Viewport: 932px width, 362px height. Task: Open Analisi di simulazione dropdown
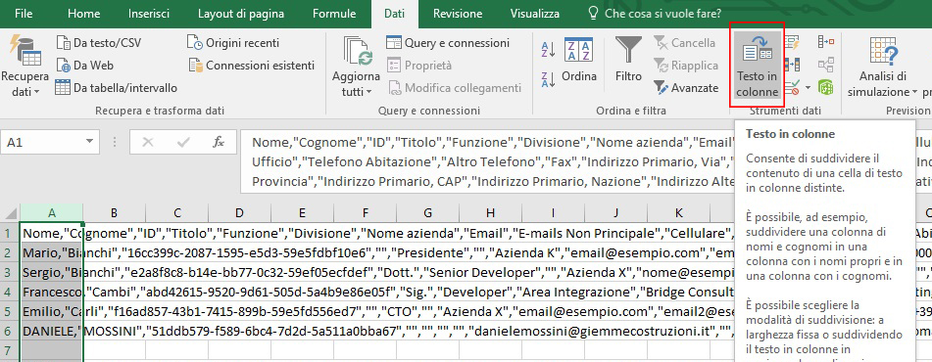(882, 67)
